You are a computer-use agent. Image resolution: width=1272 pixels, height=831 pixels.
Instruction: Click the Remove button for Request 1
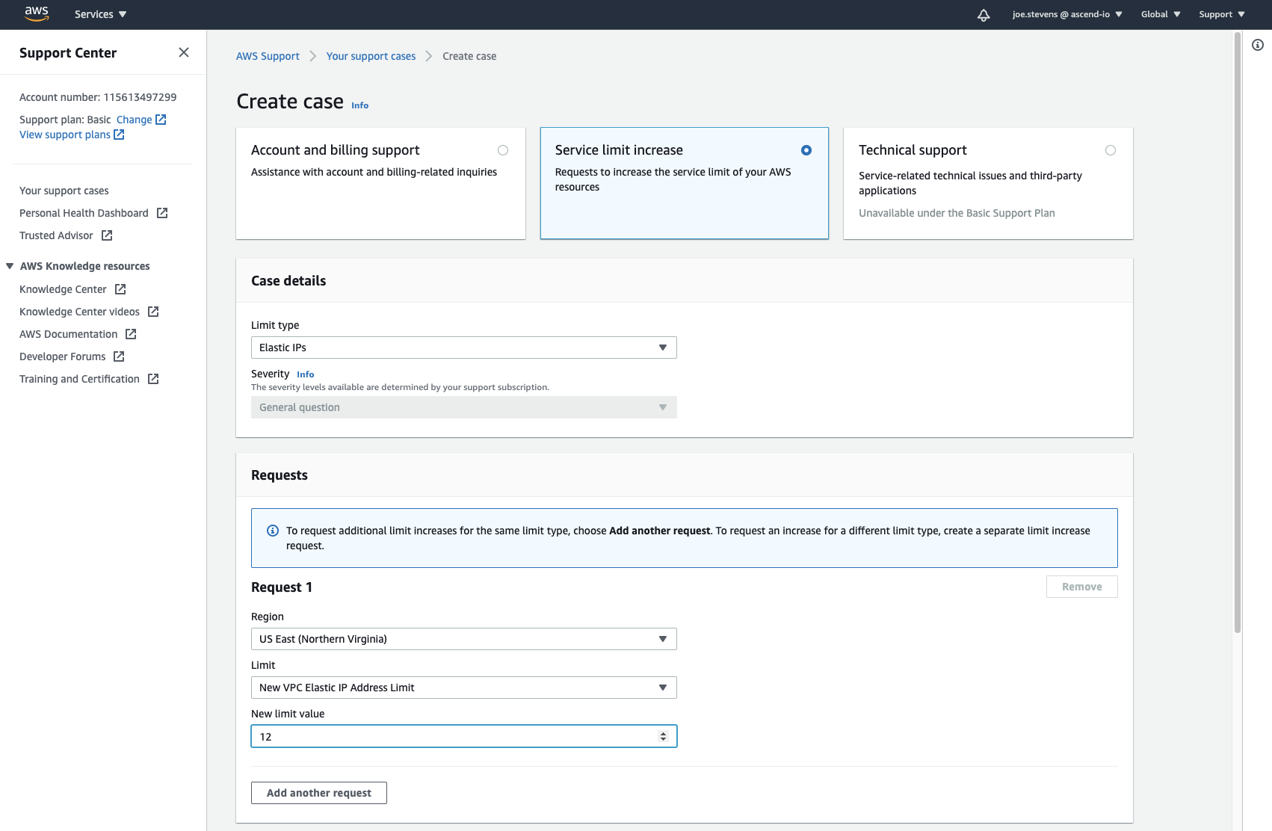(x=1082, y=587)
